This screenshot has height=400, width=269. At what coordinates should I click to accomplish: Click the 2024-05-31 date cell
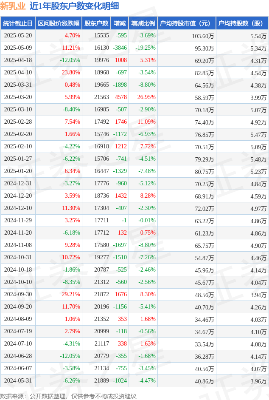[x=18, y=380]
